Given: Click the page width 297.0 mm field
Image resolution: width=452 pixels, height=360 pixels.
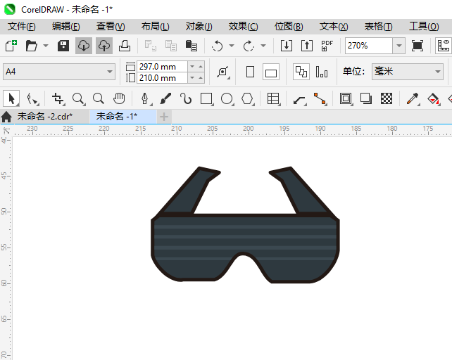Looking at the screenshot, I should [x=162, y=66].
